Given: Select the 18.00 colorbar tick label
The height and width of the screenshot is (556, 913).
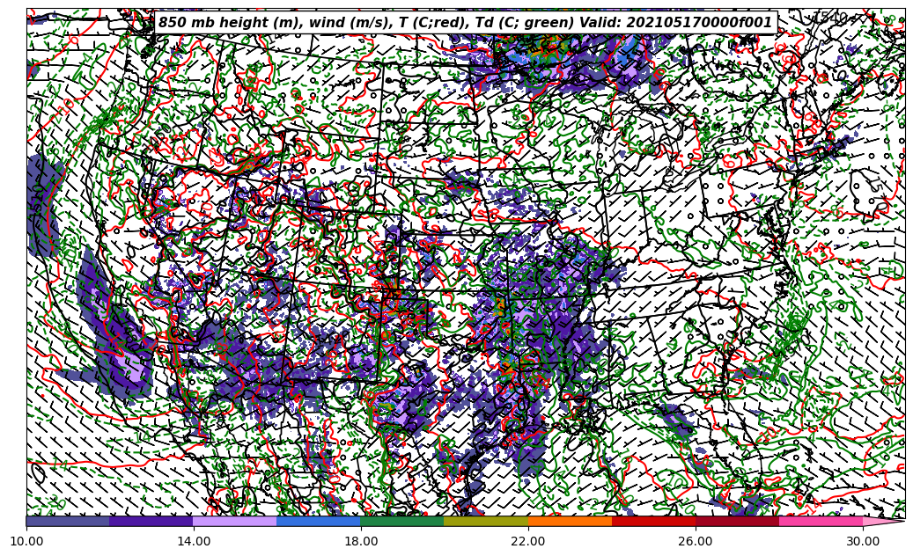Looking at the screenshot, I should 361,540.
